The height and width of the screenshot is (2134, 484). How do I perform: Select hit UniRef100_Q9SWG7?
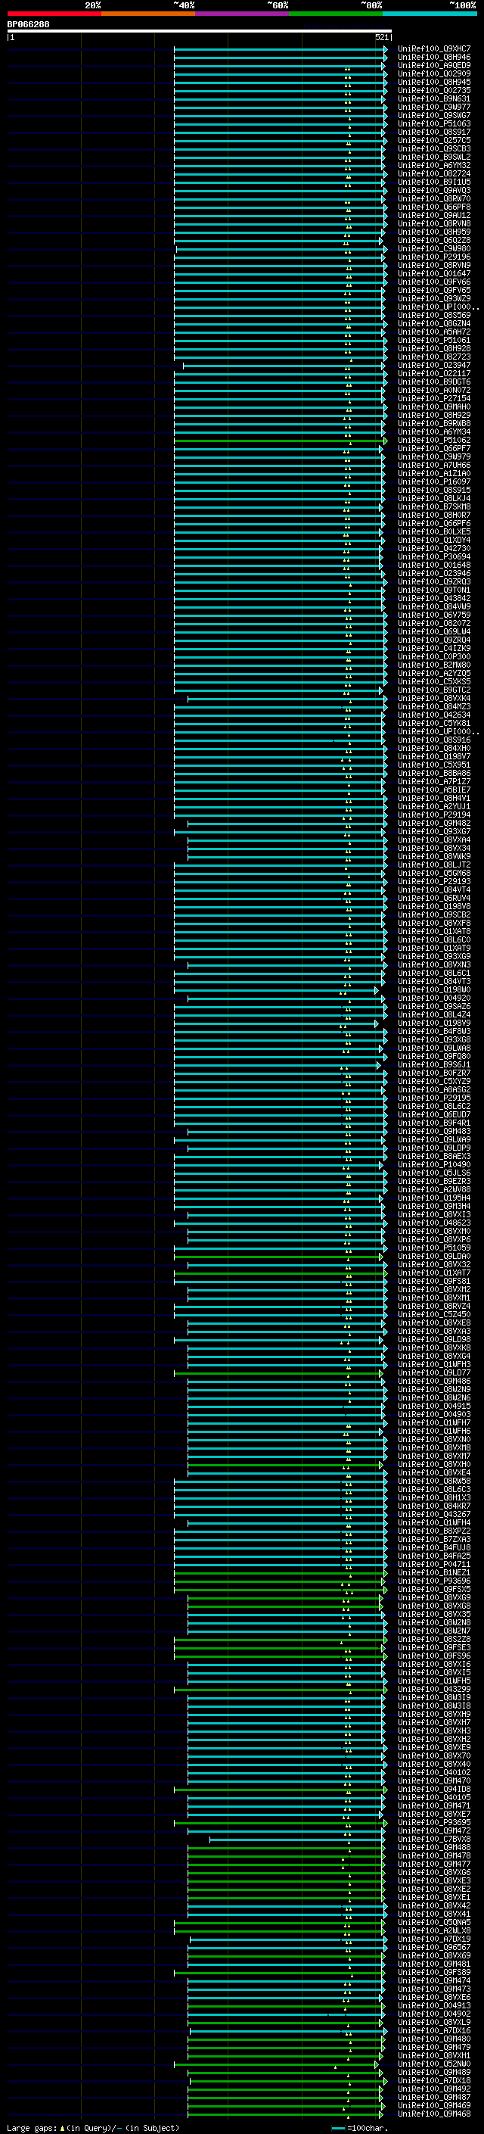434,115
